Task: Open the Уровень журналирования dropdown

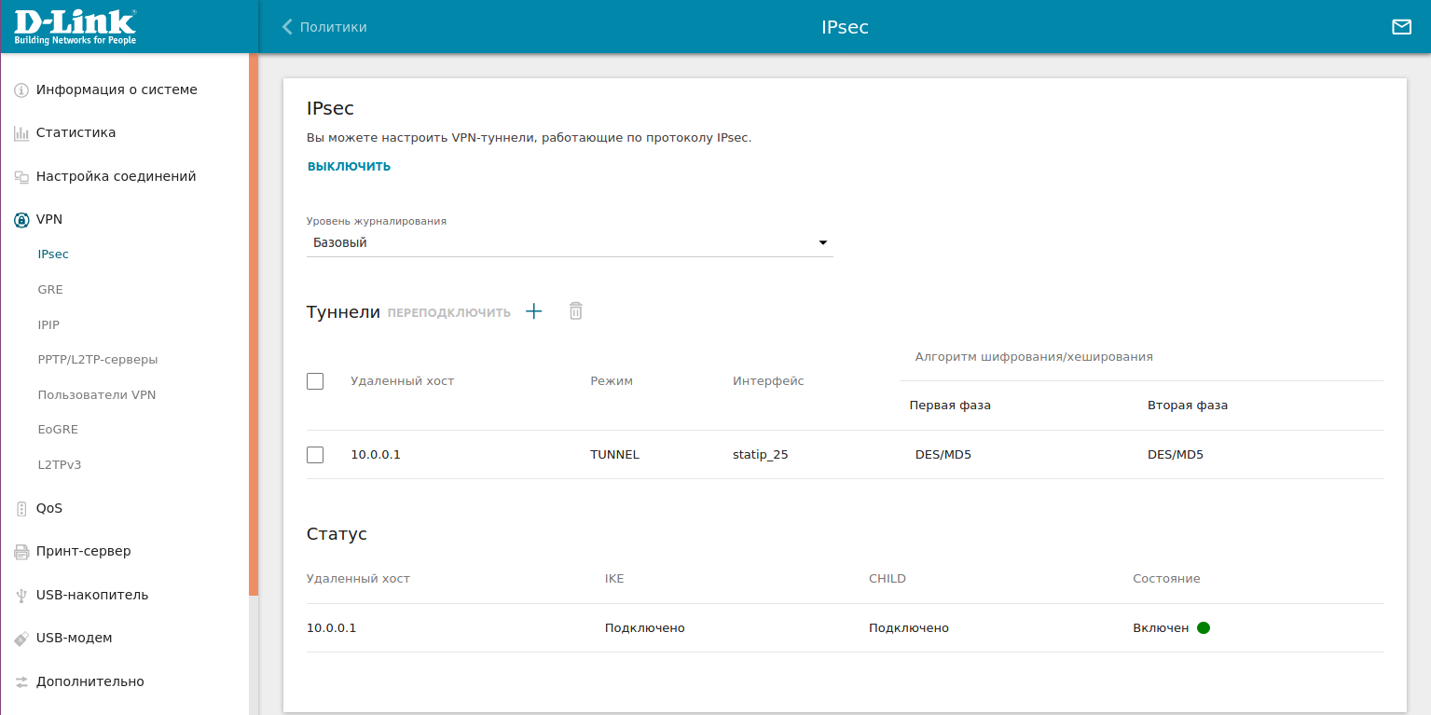Action: pyautogui.click(x=569, y=243)
